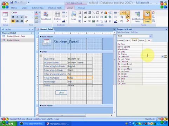Switch to Data tab in Property Sheet
169x126 pixels.
[127, 41]
